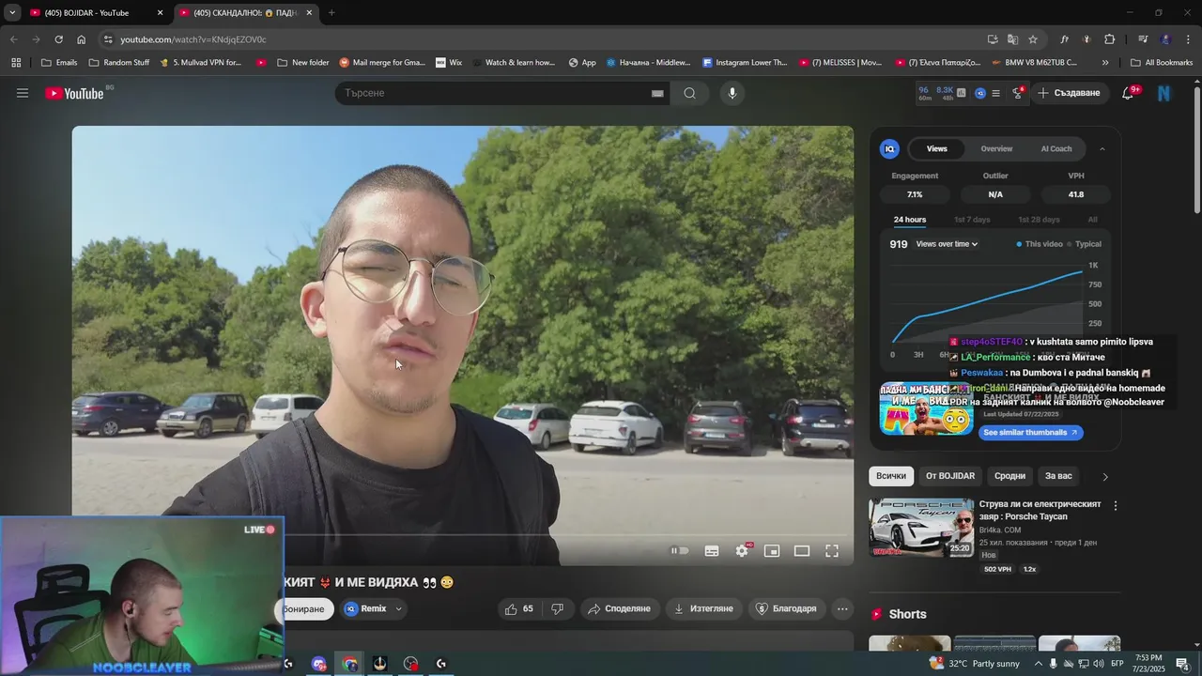Dislike the video

coord(557,608)
